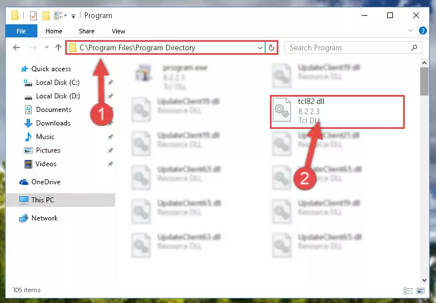Click the vertical scrollbar thumb
The image size is (436, 303).
424,81
